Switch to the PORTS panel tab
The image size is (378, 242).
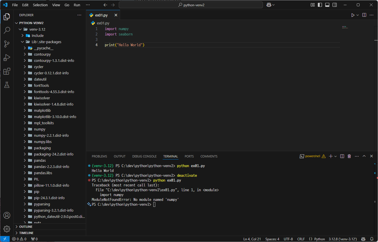tap(189, 156)
